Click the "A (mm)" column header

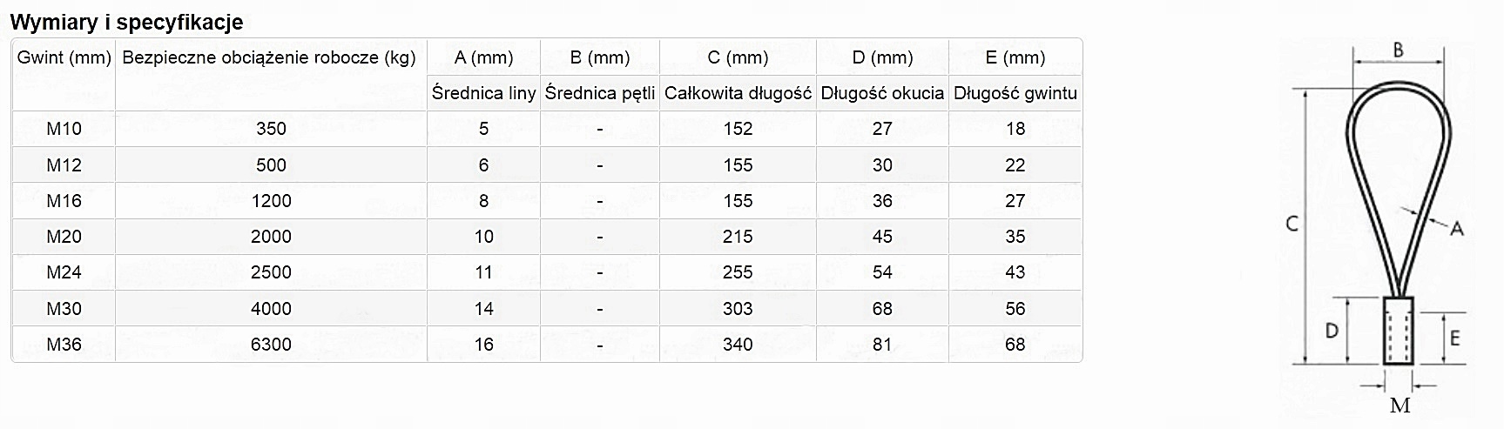(483, 57)
